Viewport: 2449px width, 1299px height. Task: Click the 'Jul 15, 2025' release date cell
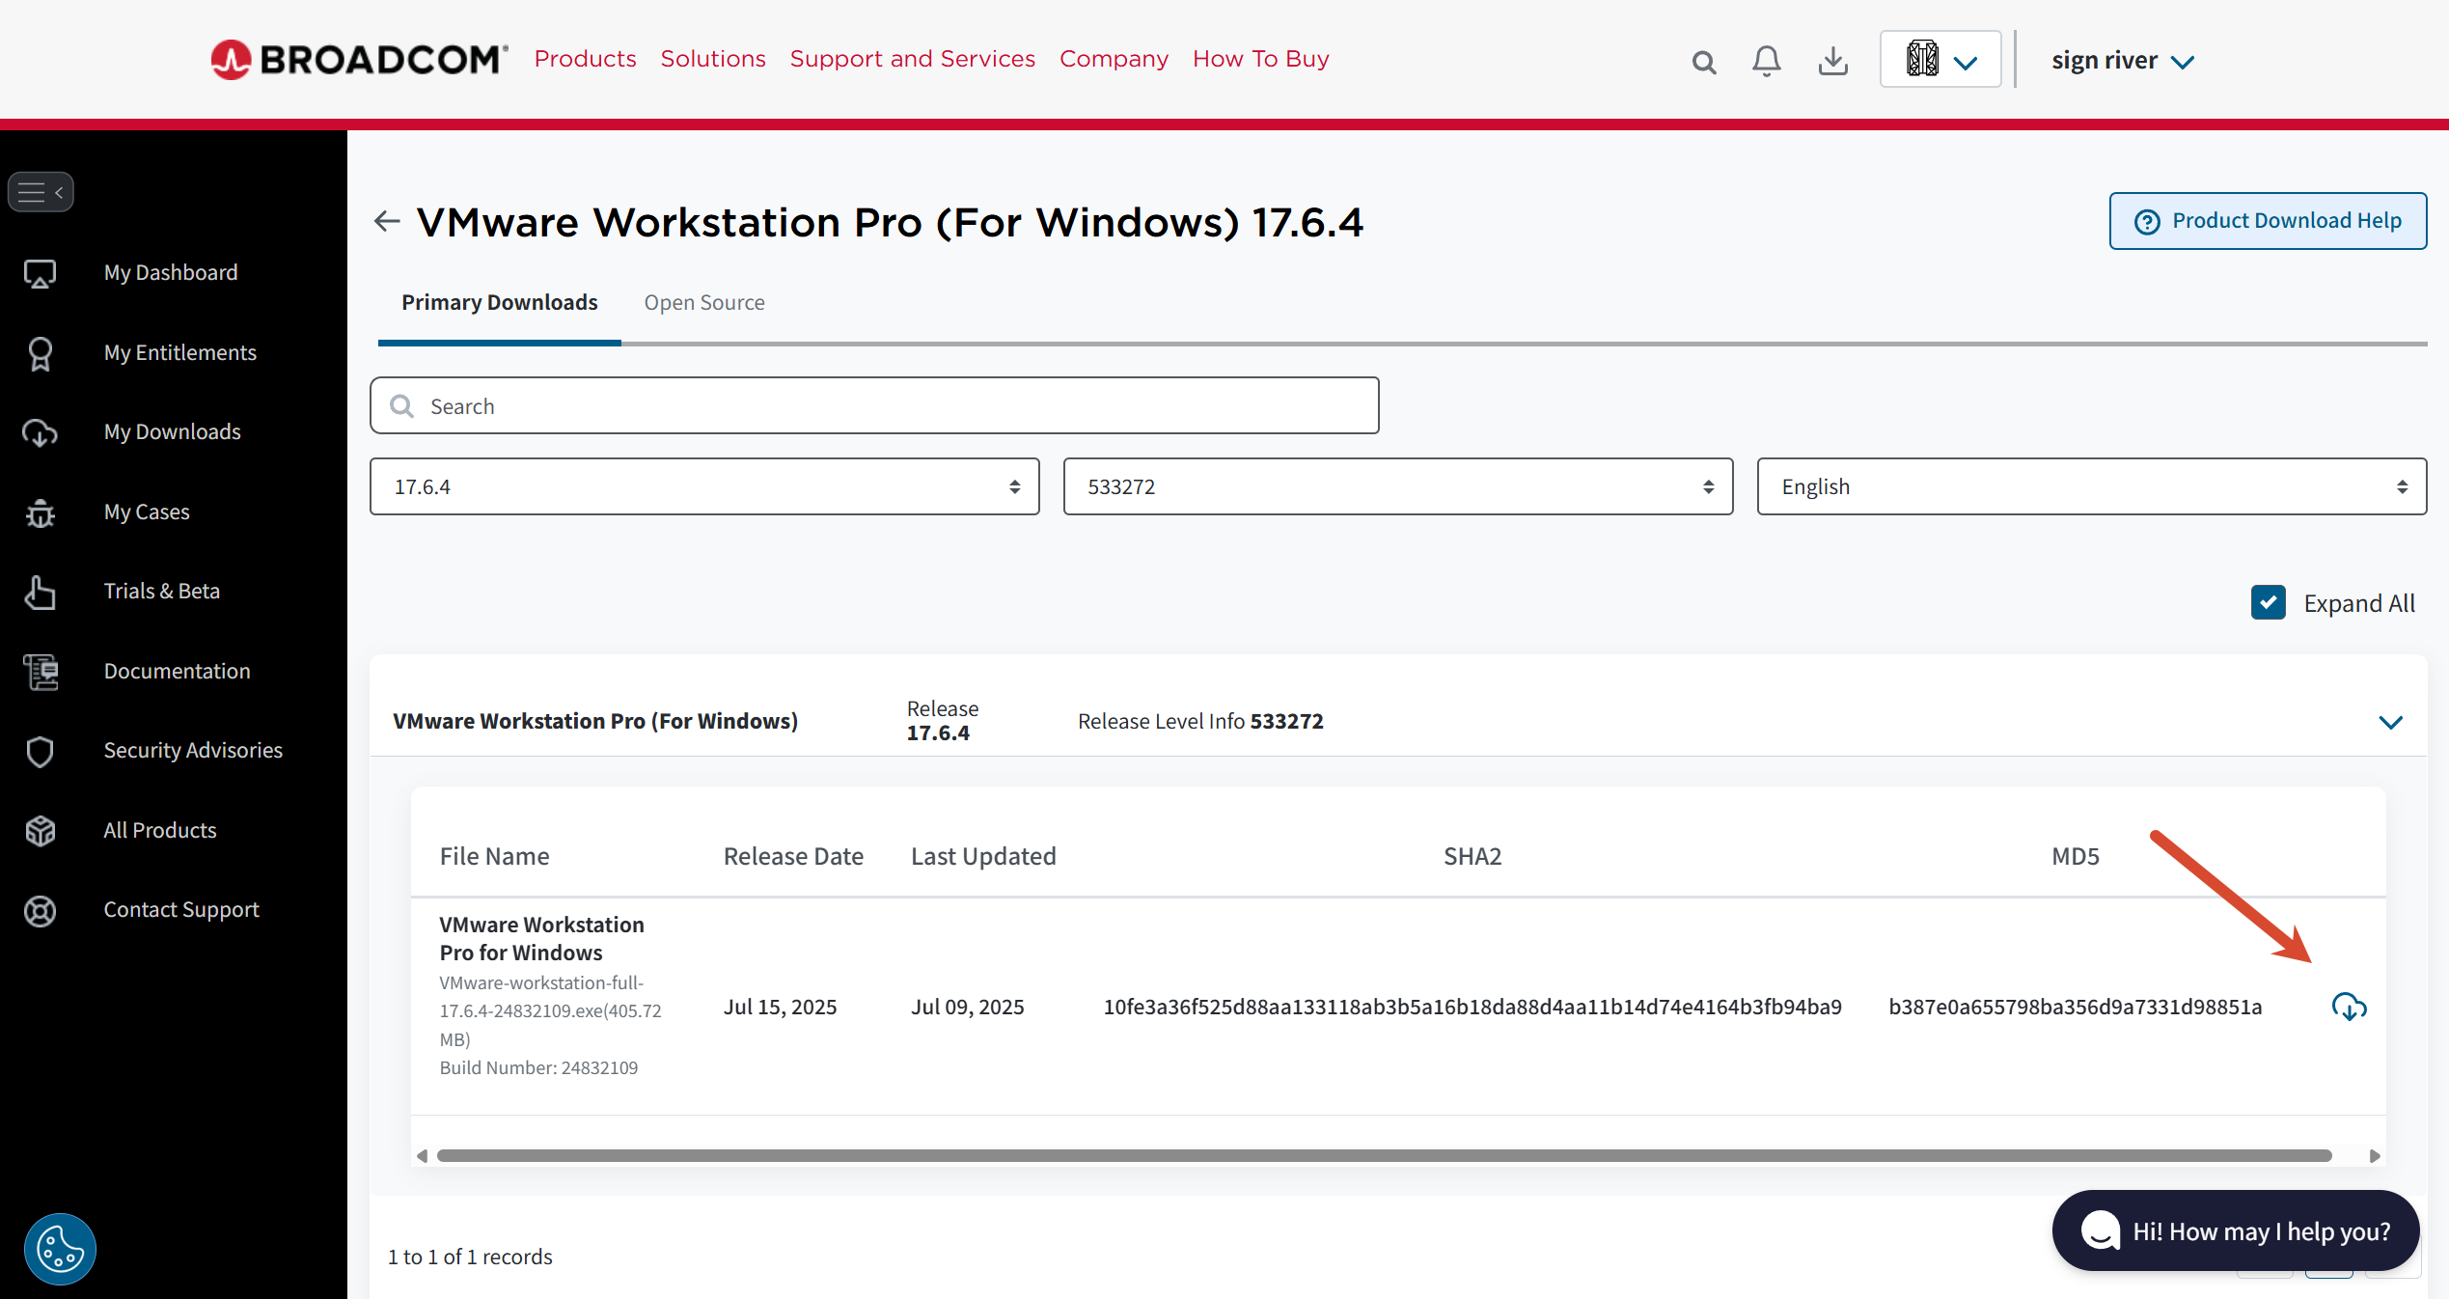click(x=780, y=1008)
